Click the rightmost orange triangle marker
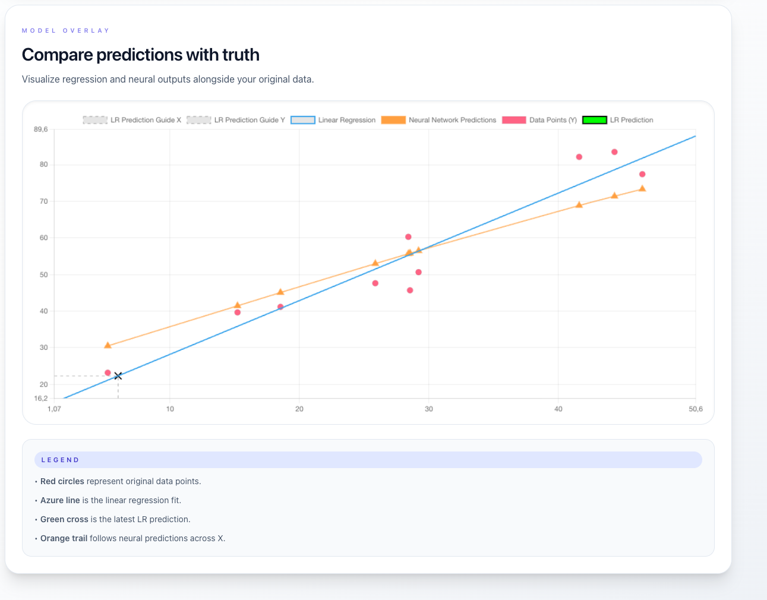The image size is (767, 600). (642, 189)
